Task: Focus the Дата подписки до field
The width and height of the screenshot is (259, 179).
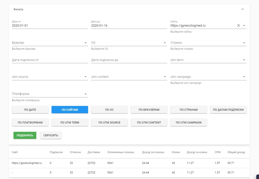Action: click(129, 60)
